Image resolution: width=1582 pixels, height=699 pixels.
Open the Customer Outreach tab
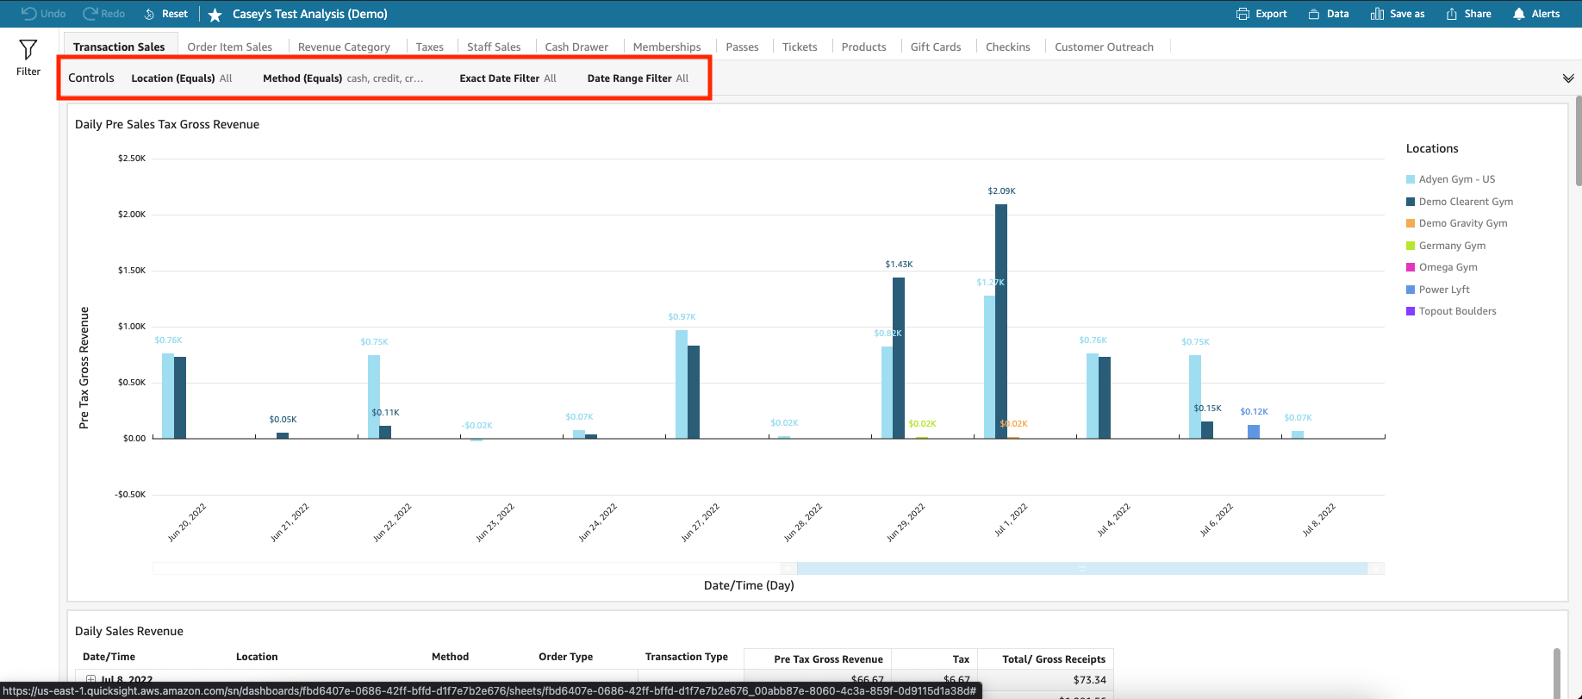coord(1104,47)
